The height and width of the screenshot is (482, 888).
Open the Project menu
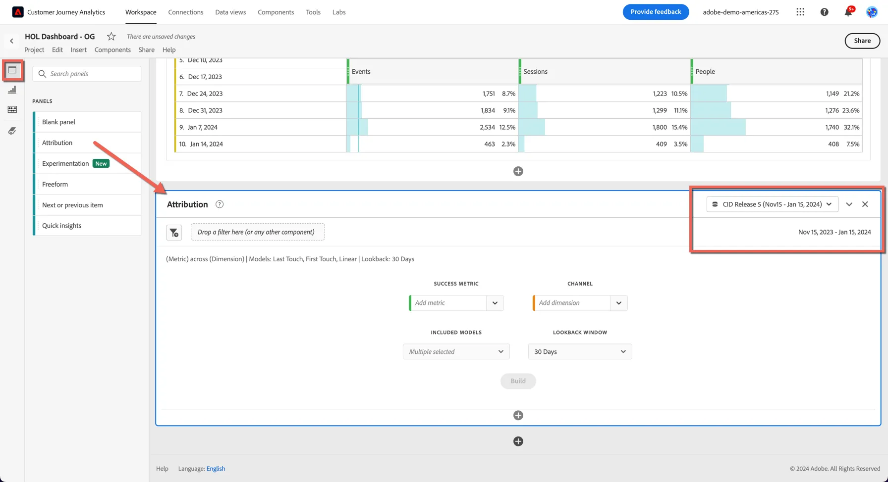click(34, 50)
